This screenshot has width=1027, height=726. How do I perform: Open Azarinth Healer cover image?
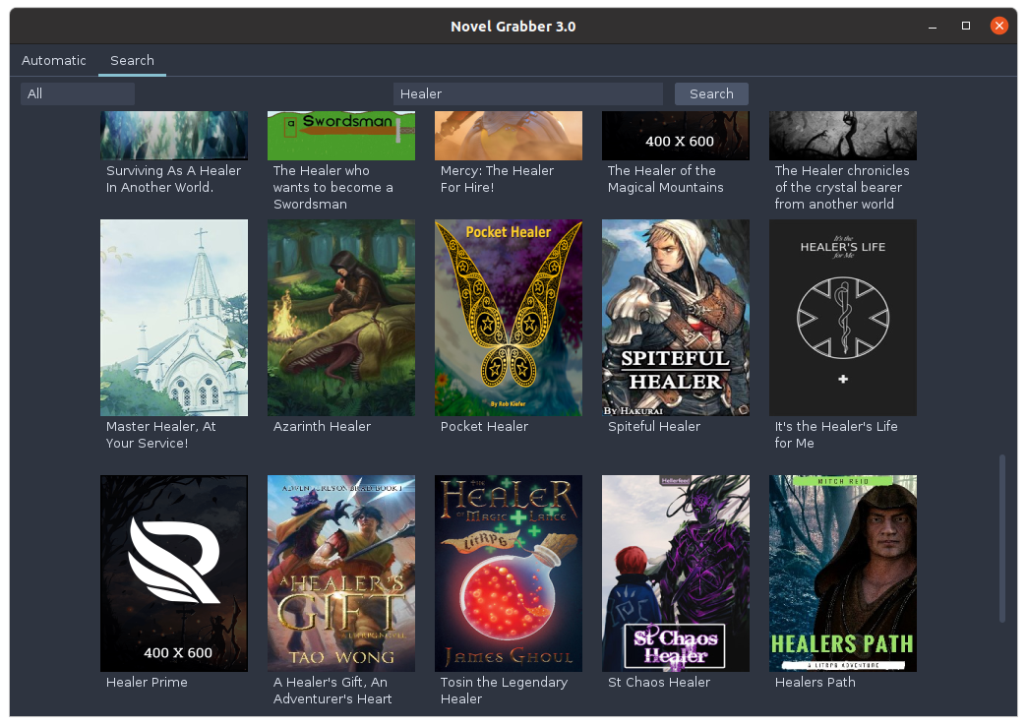[x=341, y=318]
